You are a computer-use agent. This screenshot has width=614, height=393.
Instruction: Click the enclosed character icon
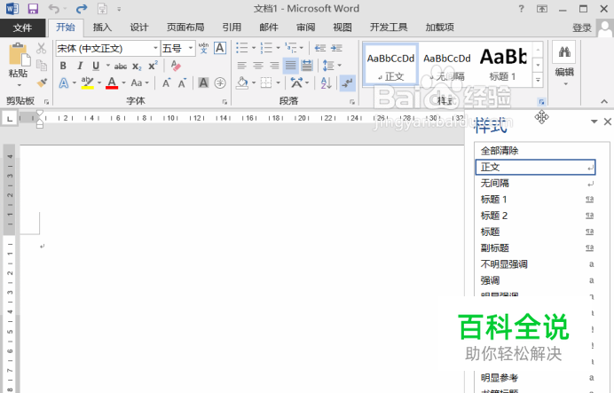coord(220,83)
